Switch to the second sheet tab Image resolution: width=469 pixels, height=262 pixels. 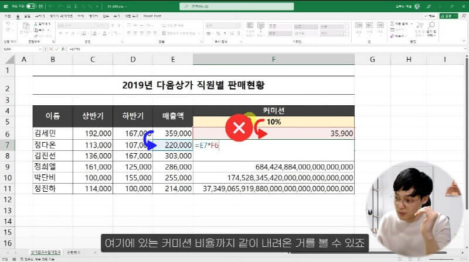pos(73,253)
